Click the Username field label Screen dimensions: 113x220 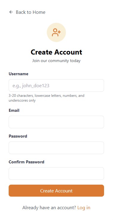[x=18, y=74]
